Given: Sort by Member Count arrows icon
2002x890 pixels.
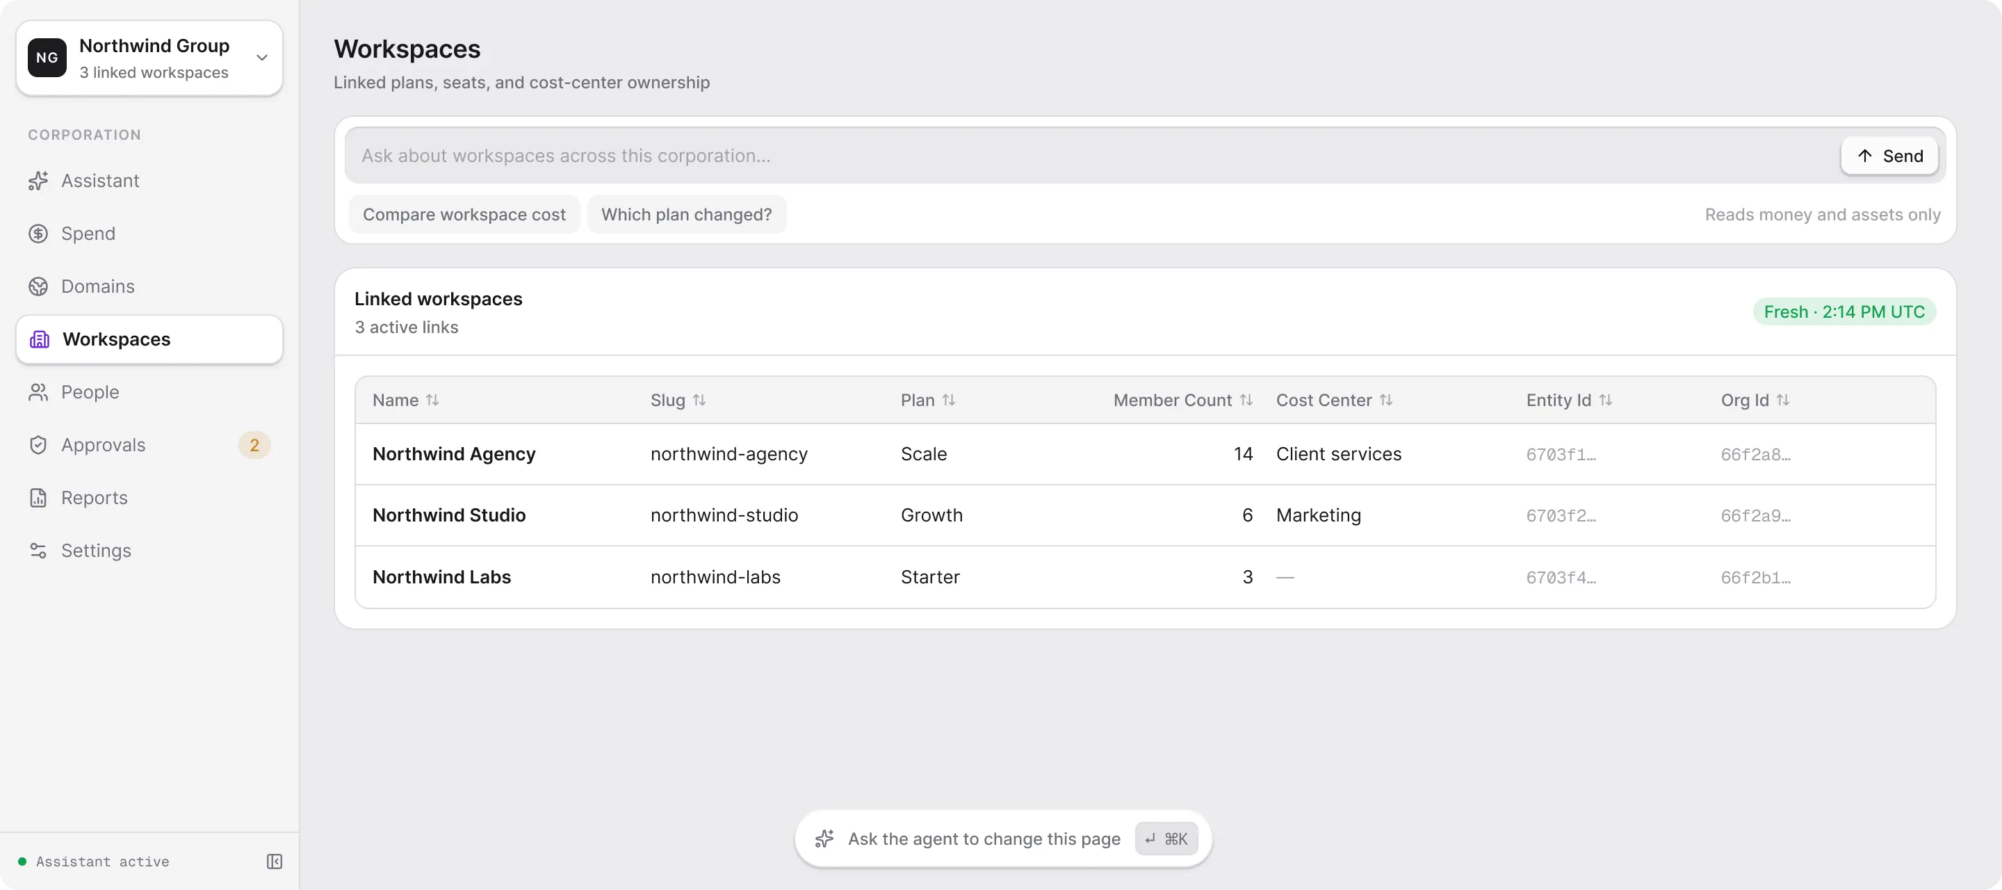Looking at the screenshot, I should [x=1246, y=400].
